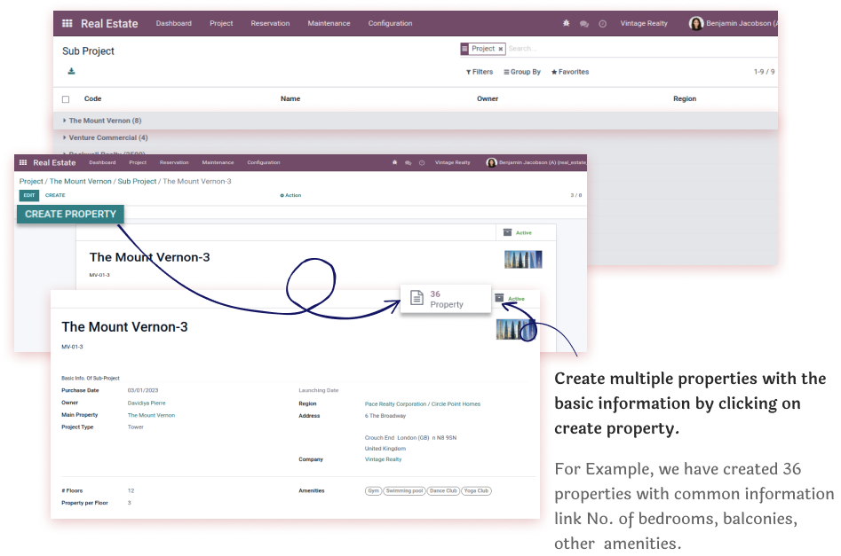Toggle the Active archive button on front form
The image size is (841, 556).
pos(510,299)
